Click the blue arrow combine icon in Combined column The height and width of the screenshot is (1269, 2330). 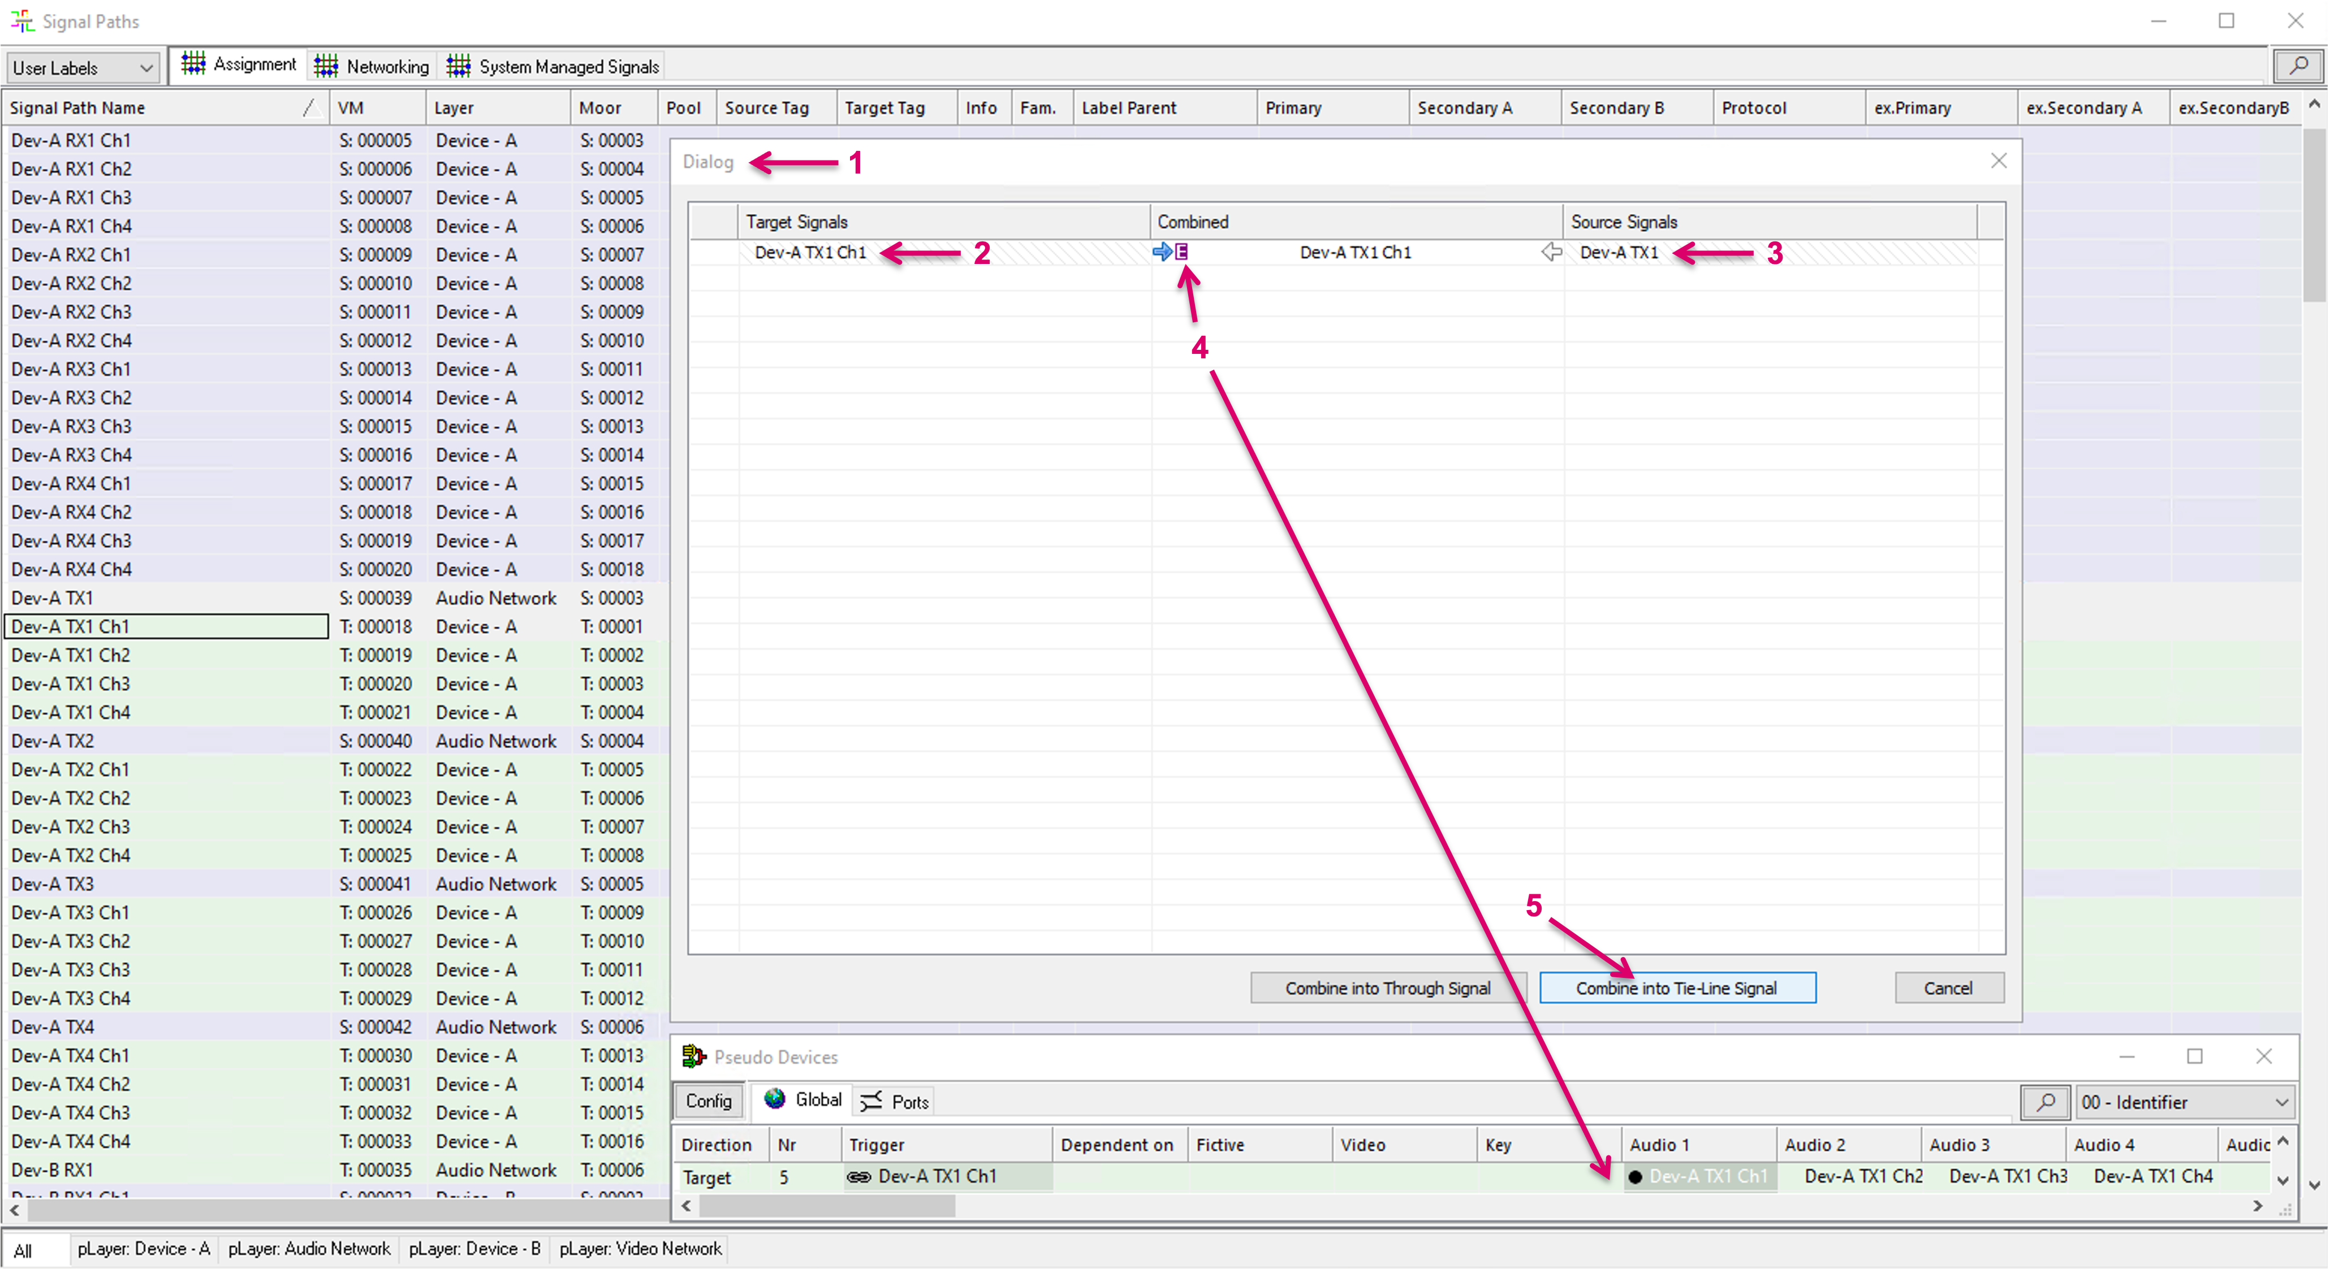(1162, 252)
